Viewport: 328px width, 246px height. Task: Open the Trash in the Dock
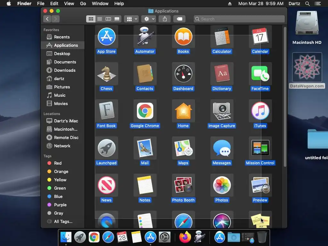pyautogui.click(x=262, y=237)
